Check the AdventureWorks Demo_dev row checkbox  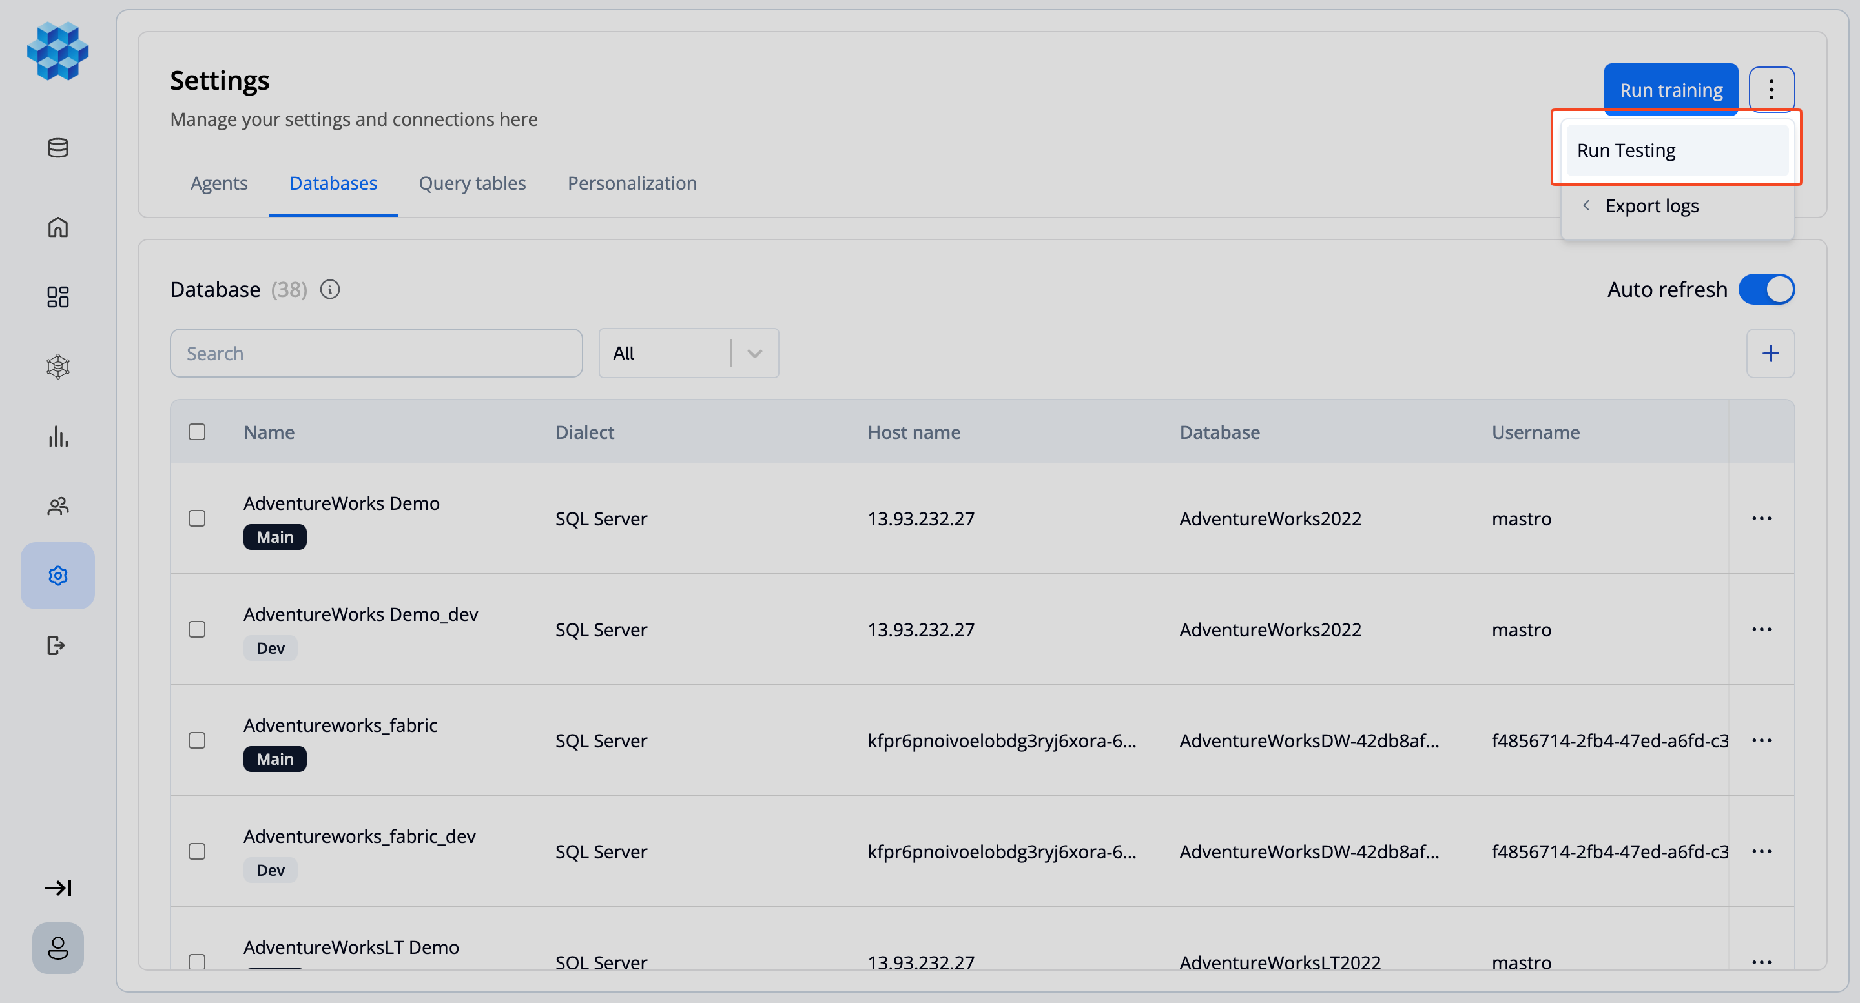[197, 630]
